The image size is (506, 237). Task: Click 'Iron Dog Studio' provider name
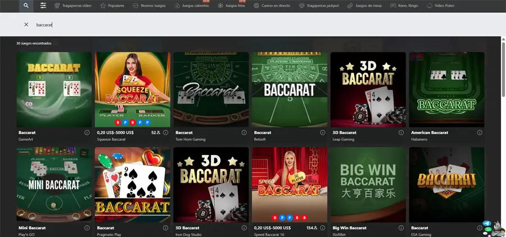188,234
